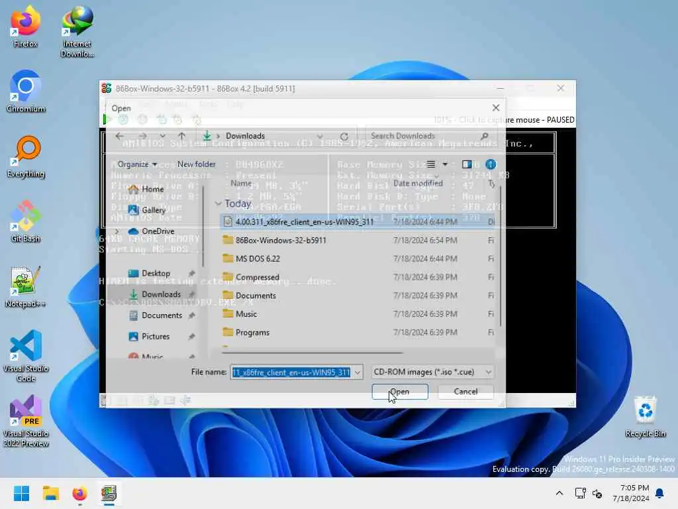The image size is (678, 509).
Task: Click the File name text box
Action: coord(292,372)
